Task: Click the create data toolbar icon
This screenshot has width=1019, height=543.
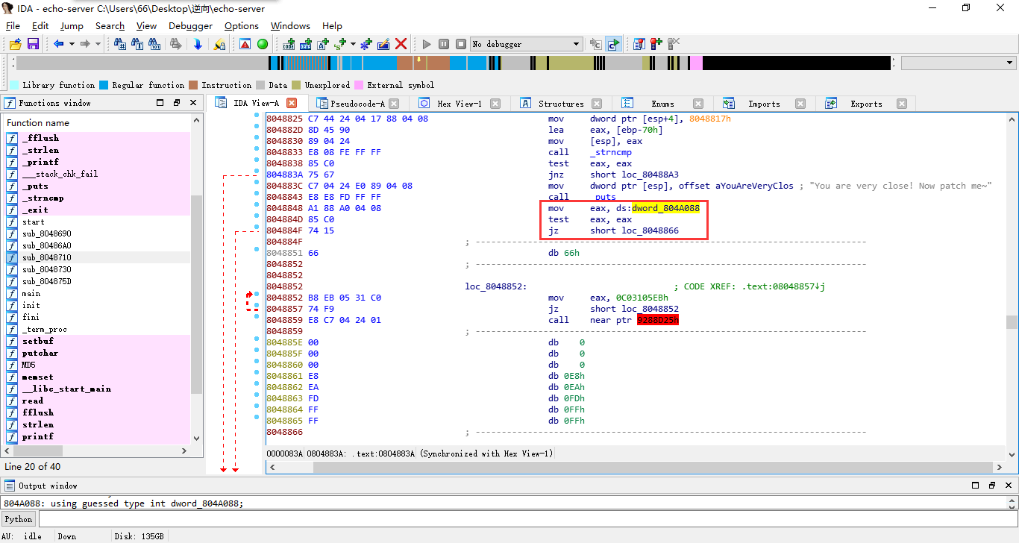Action: click(x=304, y=44)
